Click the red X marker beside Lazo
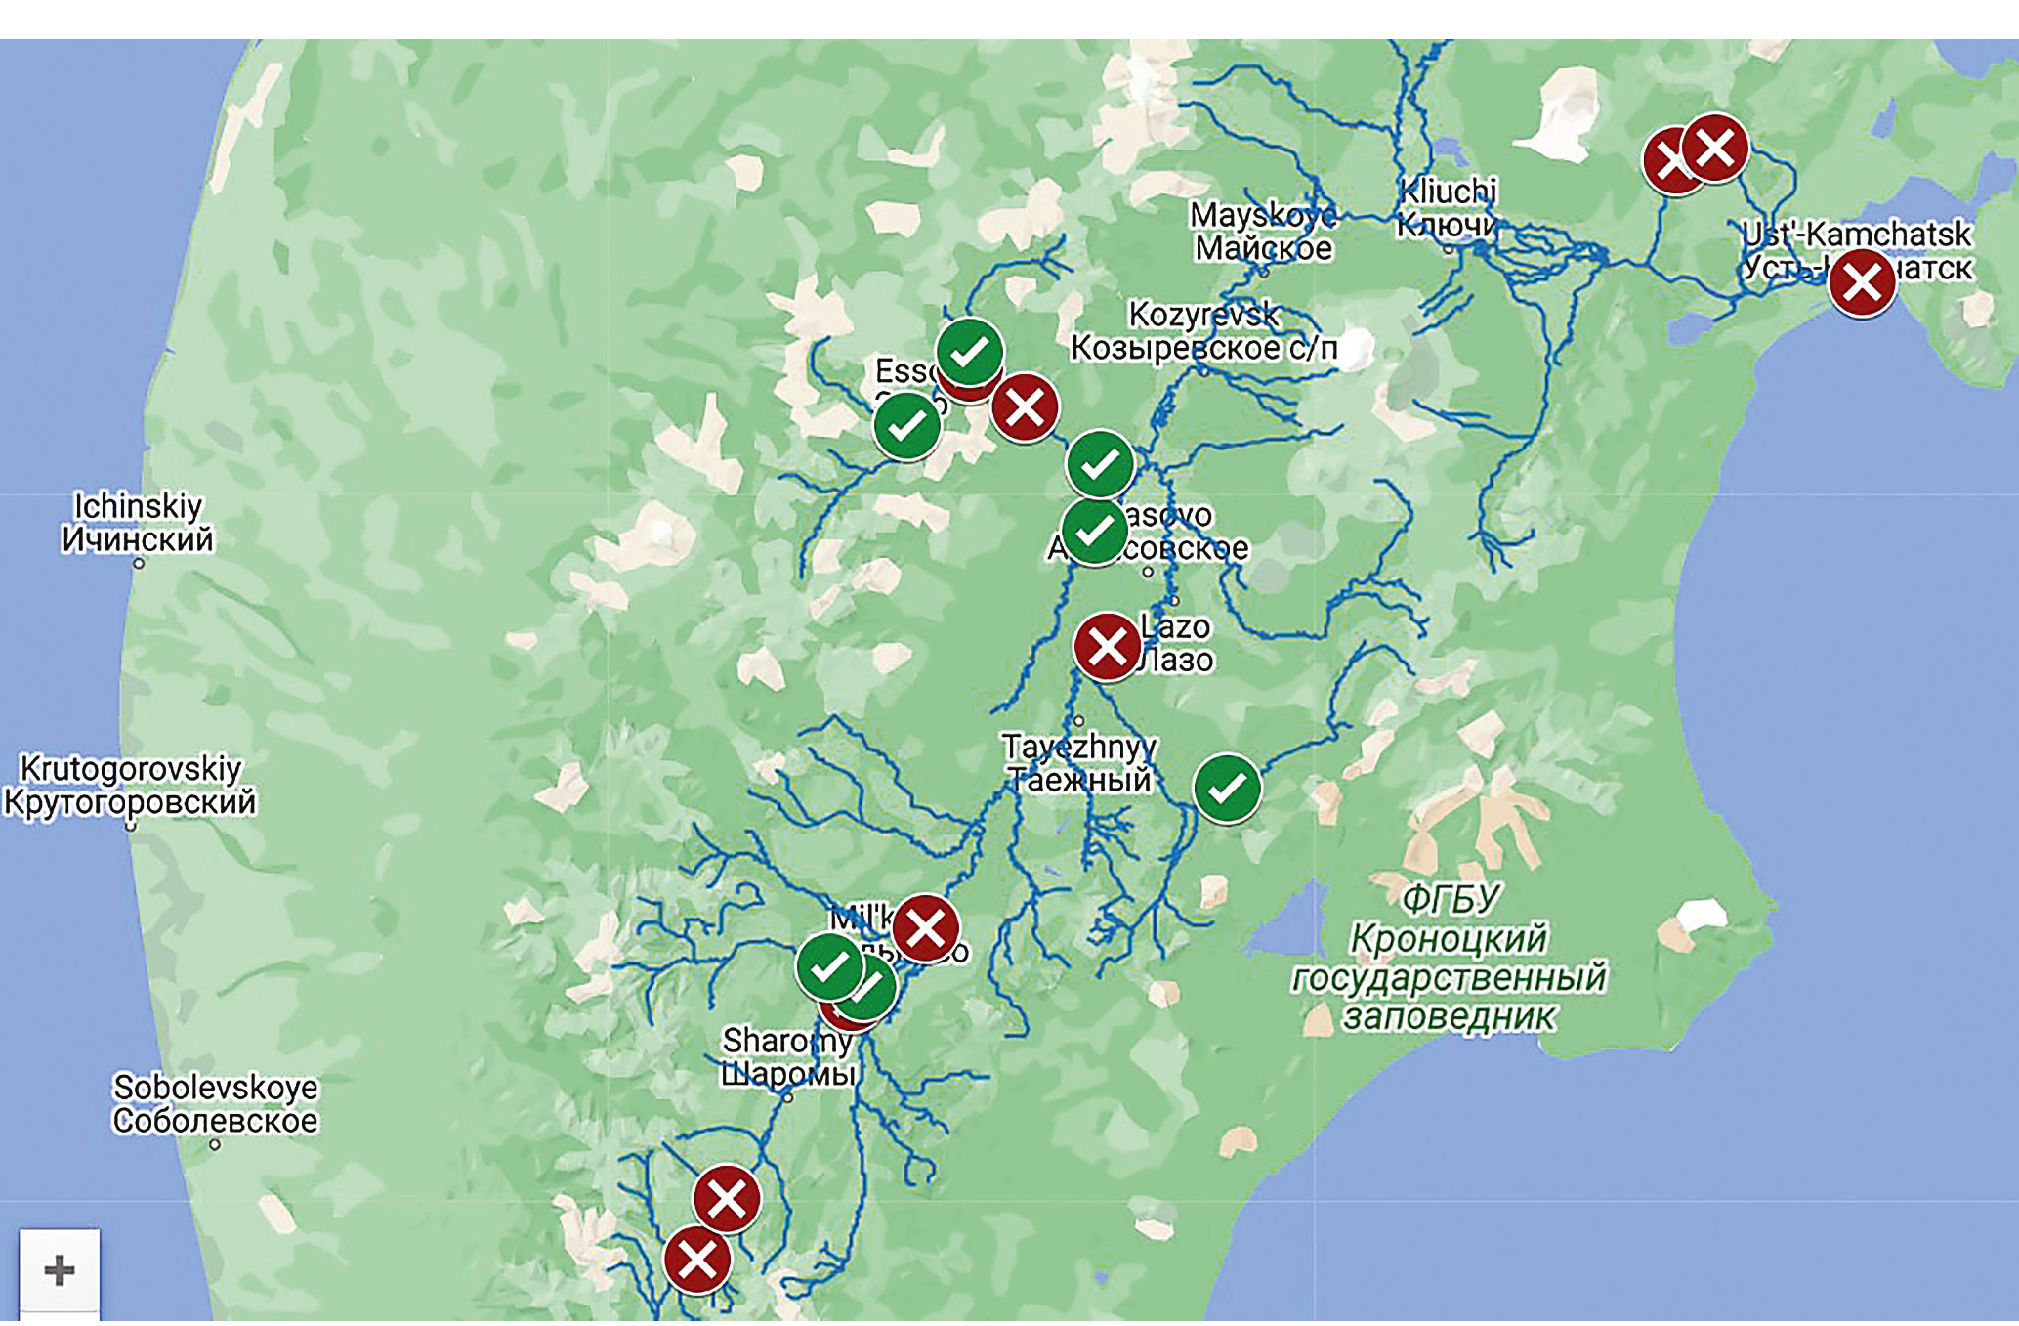Screen dimensions: 2019x1326 [x=1107, y=647]
